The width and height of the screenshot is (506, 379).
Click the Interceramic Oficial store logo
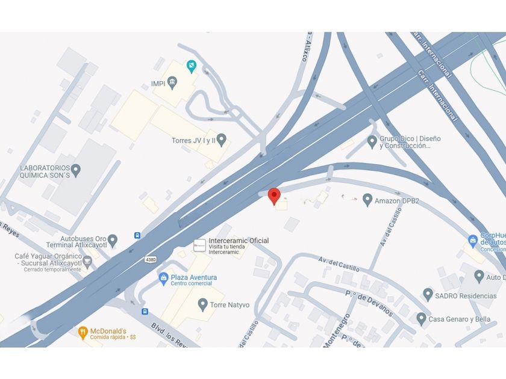[x=199, y=245]
